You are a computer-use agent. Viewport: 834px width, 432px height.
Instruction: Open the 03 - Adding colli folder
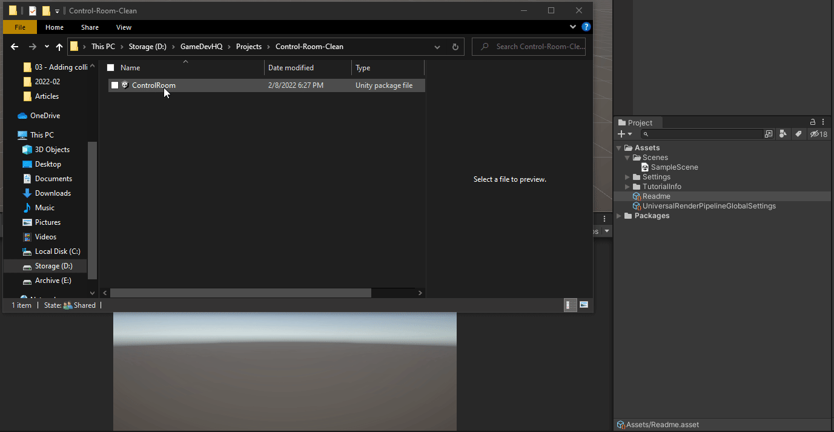pos(55,67)
